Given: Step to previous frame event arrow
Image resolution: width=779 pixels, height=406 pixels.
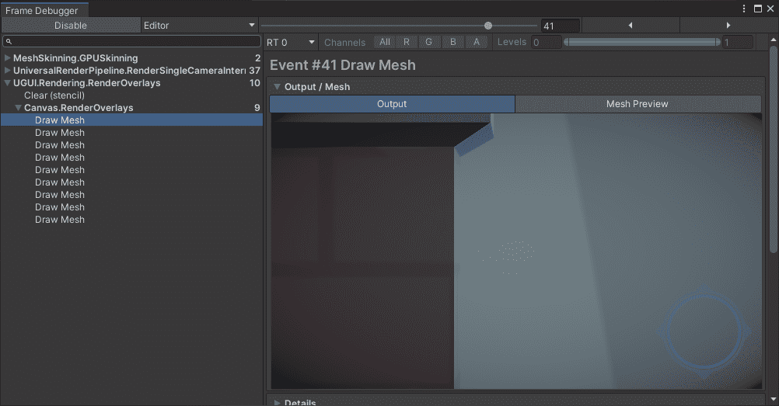Looking at the screenshot, I should [x=631, y=26].
